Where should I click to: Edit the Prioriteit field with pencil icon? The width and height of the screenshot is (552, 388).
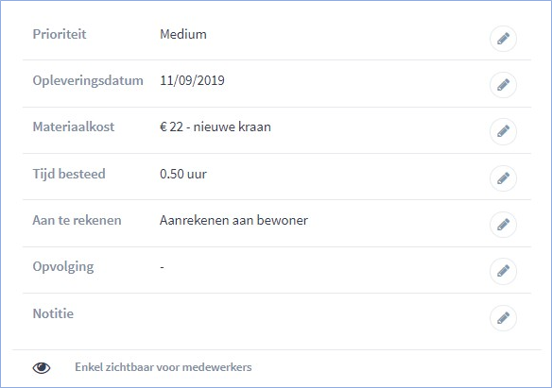503,39
